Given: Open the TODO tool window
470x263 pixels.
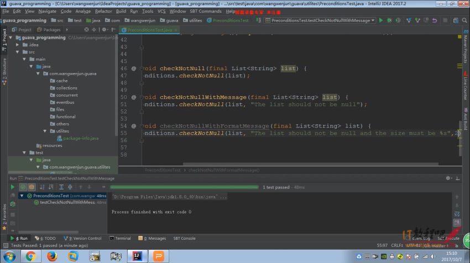Looking at the screenshot, I should click(45, 239).
